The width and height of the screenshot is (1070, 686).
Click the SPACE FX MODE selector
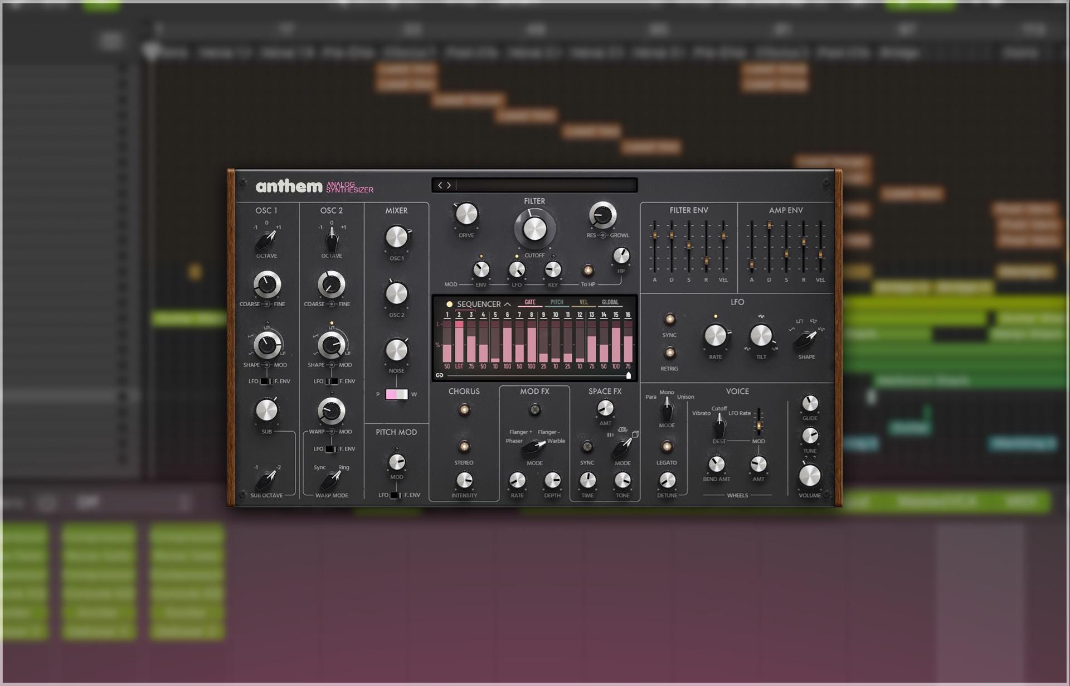tap(622, 447)
